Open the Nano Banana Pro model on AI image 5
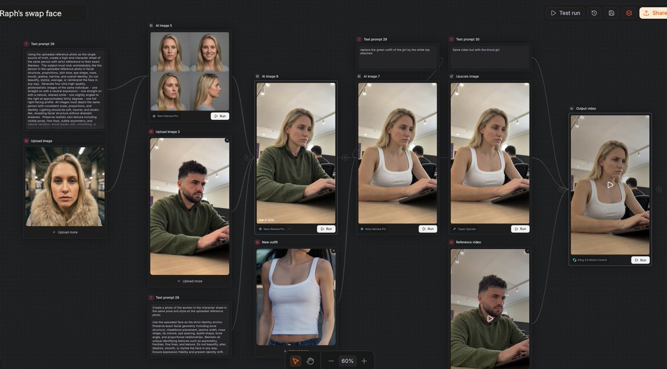Screen dimensions: 667x369 click(x=165, y=116)
